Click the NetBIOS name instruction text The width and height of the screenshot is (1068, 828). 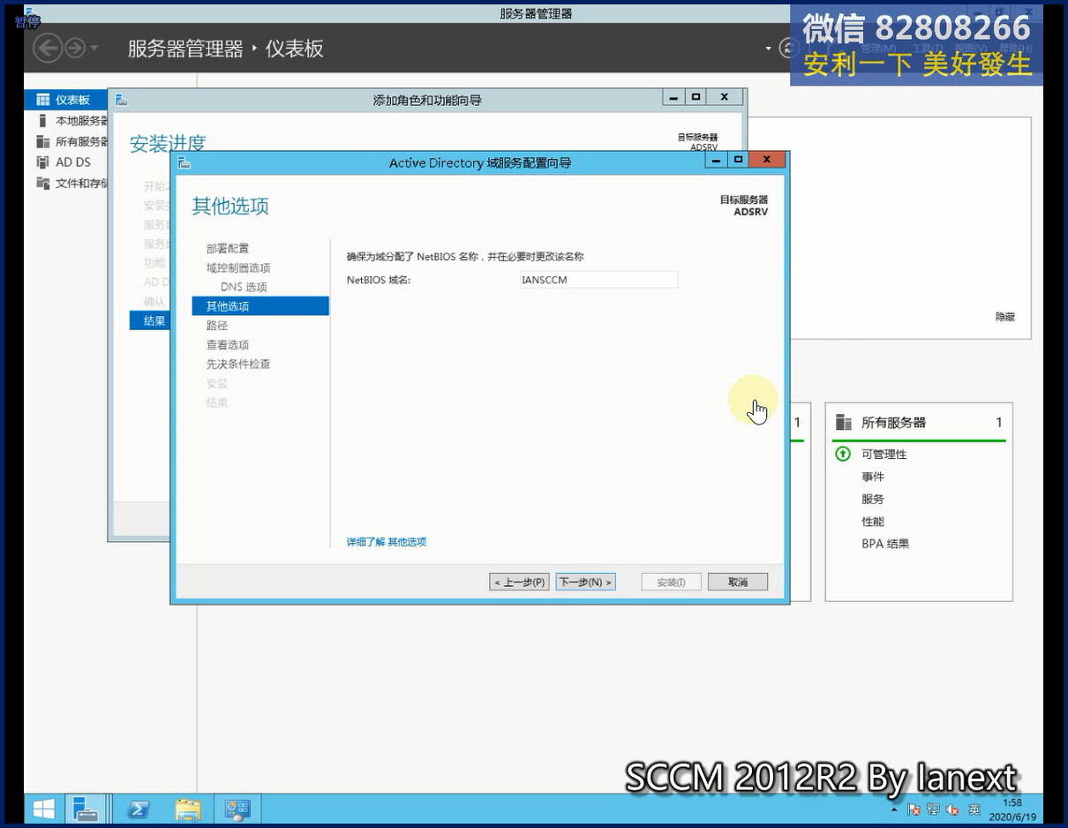465,257
